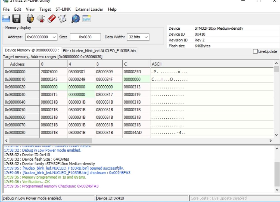Enable the LiveUpdate checkbox

(x=255, y=51)
